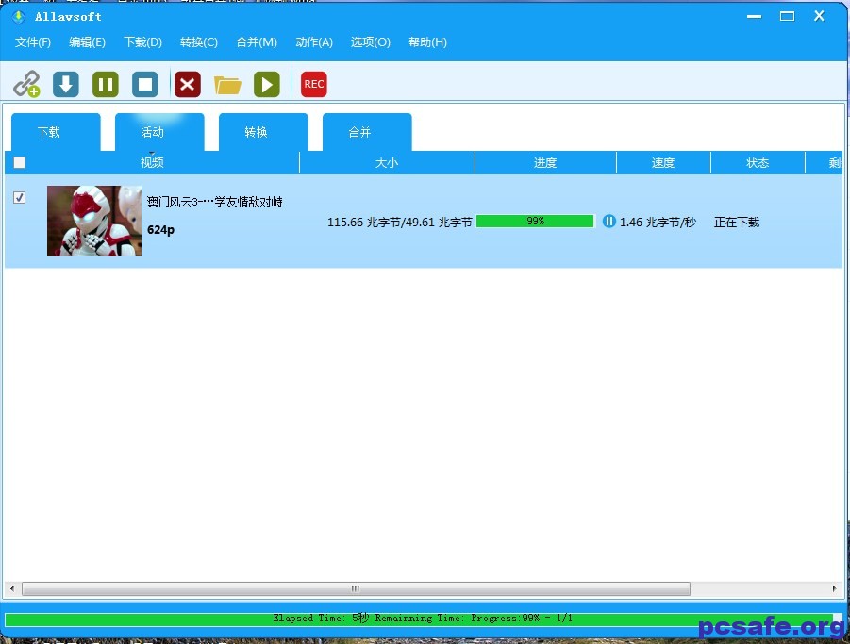Switch to the 转换 tab
This screenshot has height=644, width=850.
[x=257, y=132]
